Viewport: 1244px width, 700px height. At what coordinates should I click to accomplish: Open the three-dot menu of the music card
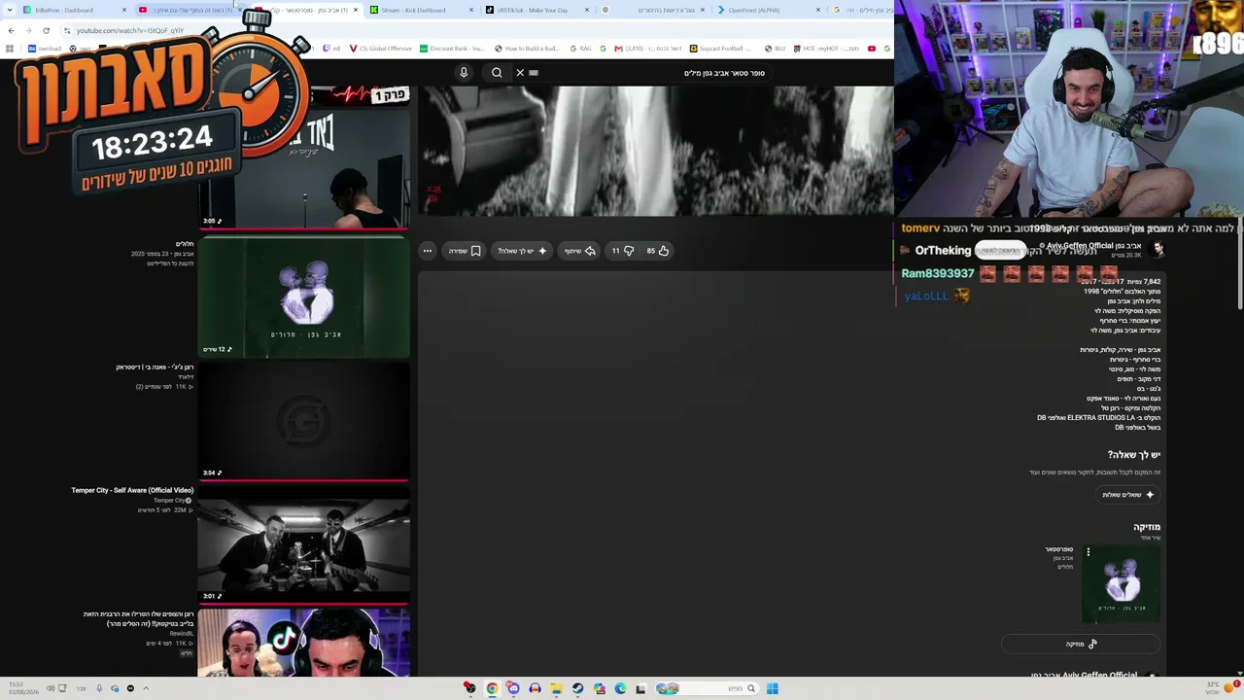tap(1088, 552)
